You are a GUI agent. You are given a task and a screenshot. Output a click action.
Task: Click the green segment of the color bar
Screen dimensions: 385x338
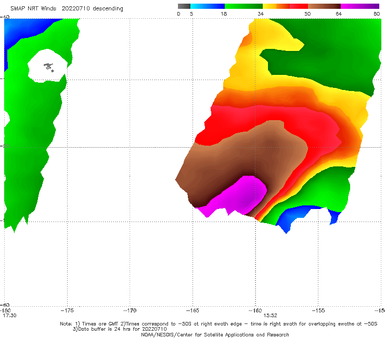tap(243, 6)
